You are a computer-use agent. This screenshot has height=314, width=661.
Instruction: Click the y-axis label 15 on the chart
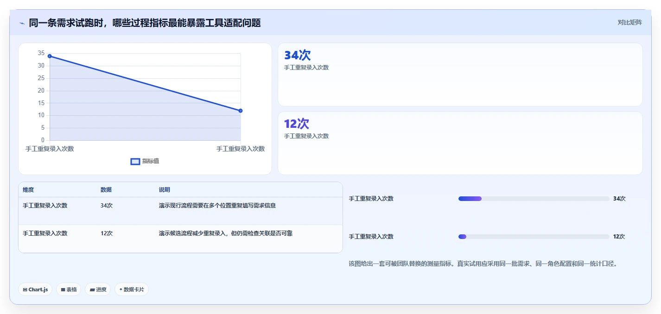pyautogui.click(x=41, y=103)
